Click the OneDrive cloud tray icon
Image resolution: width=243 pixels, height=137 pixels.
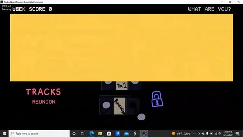[x=203, y=134]
